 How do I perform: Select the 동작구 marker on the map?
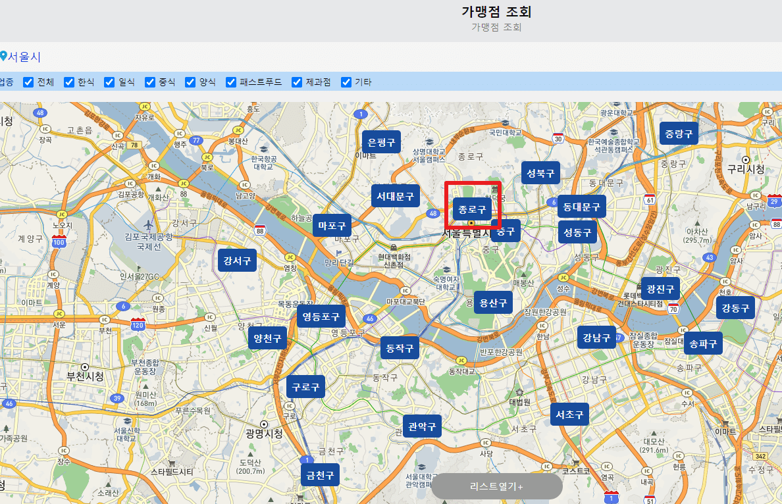pyautogui.click(x=400, y=348)
